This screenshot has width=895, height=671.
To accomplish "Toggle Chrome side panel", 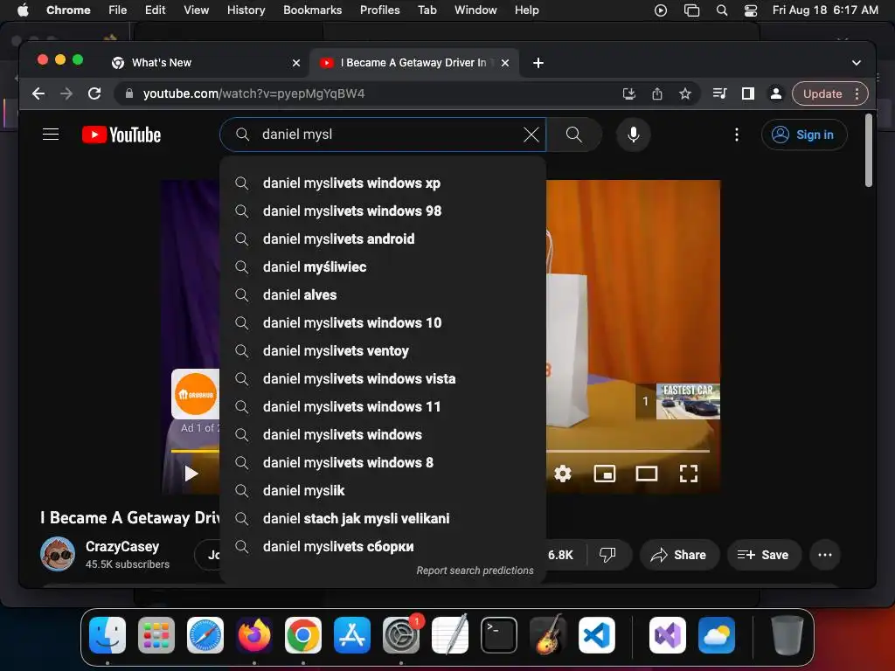I will (748, 93).
